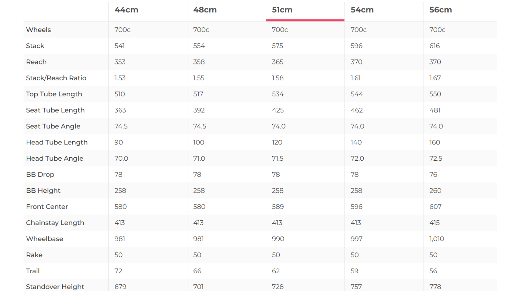Switch to the 54cm size column
Viewport: 520px width, 293px height.
362,10
